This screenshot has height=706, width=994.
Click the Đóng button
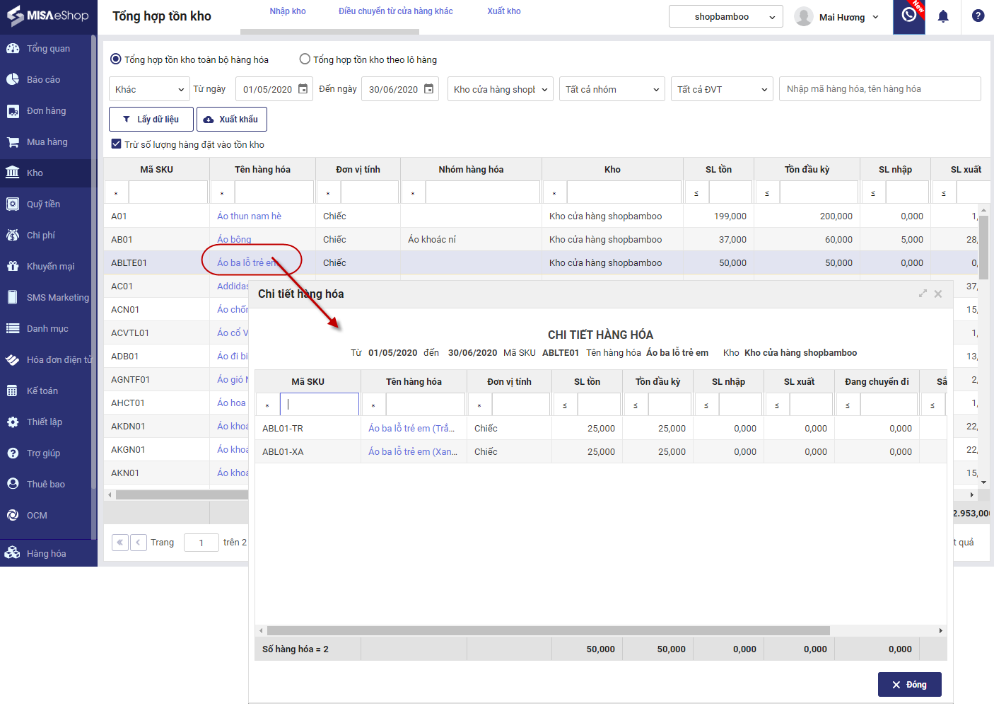[x=909, y=685]
